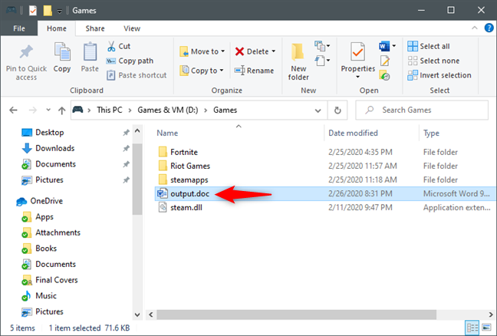Expand address bar history dropdown chevron
497x336 pixels.
click(318, 110)
